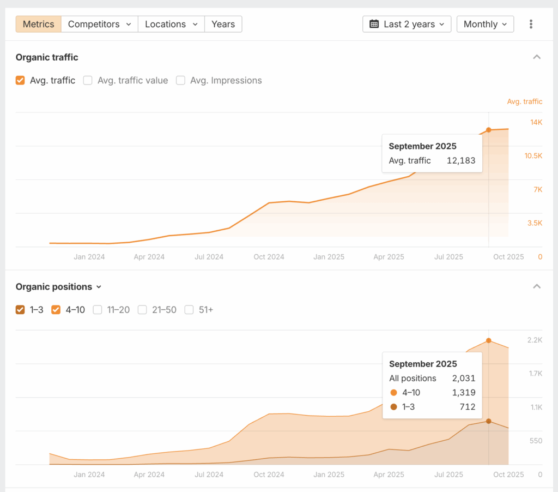Collapse the Organic positions section chevron

537,286
